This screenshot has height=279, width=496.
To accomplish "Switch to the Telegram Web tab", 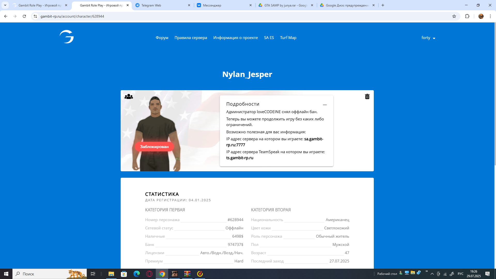I will [x=163, y=5].
